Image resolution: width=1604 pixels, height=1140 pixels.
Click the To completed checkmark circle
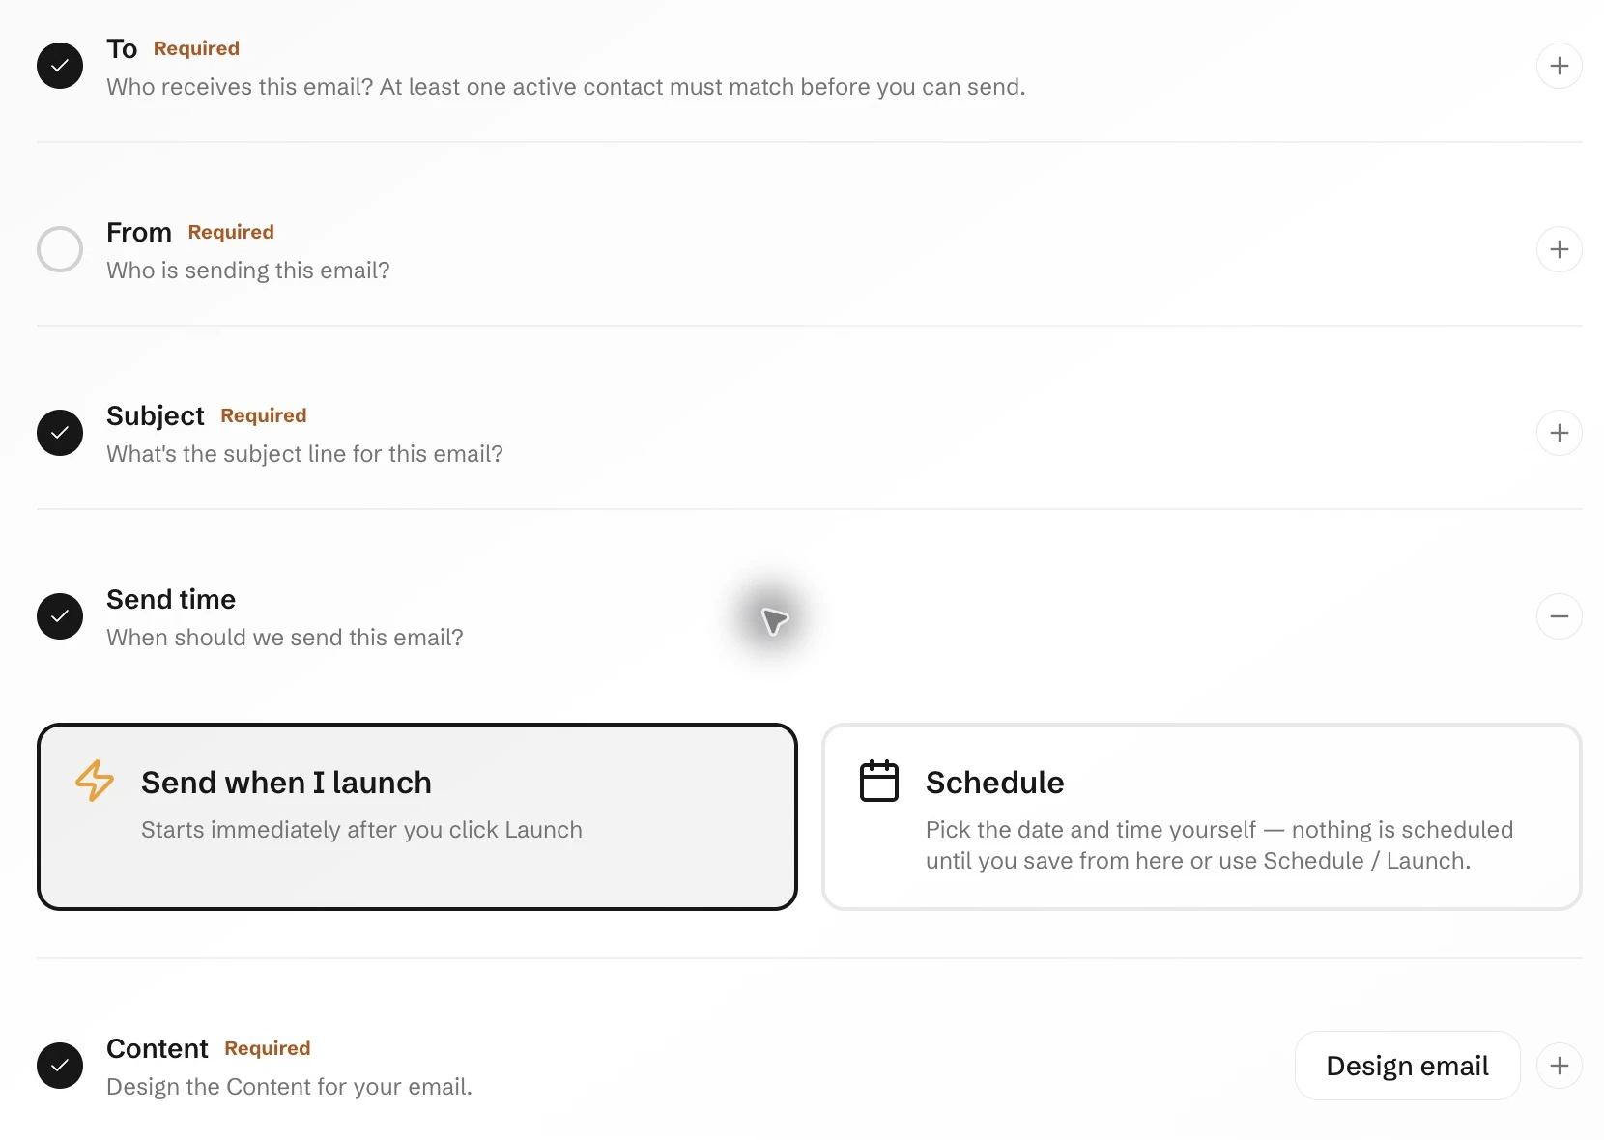60,66
